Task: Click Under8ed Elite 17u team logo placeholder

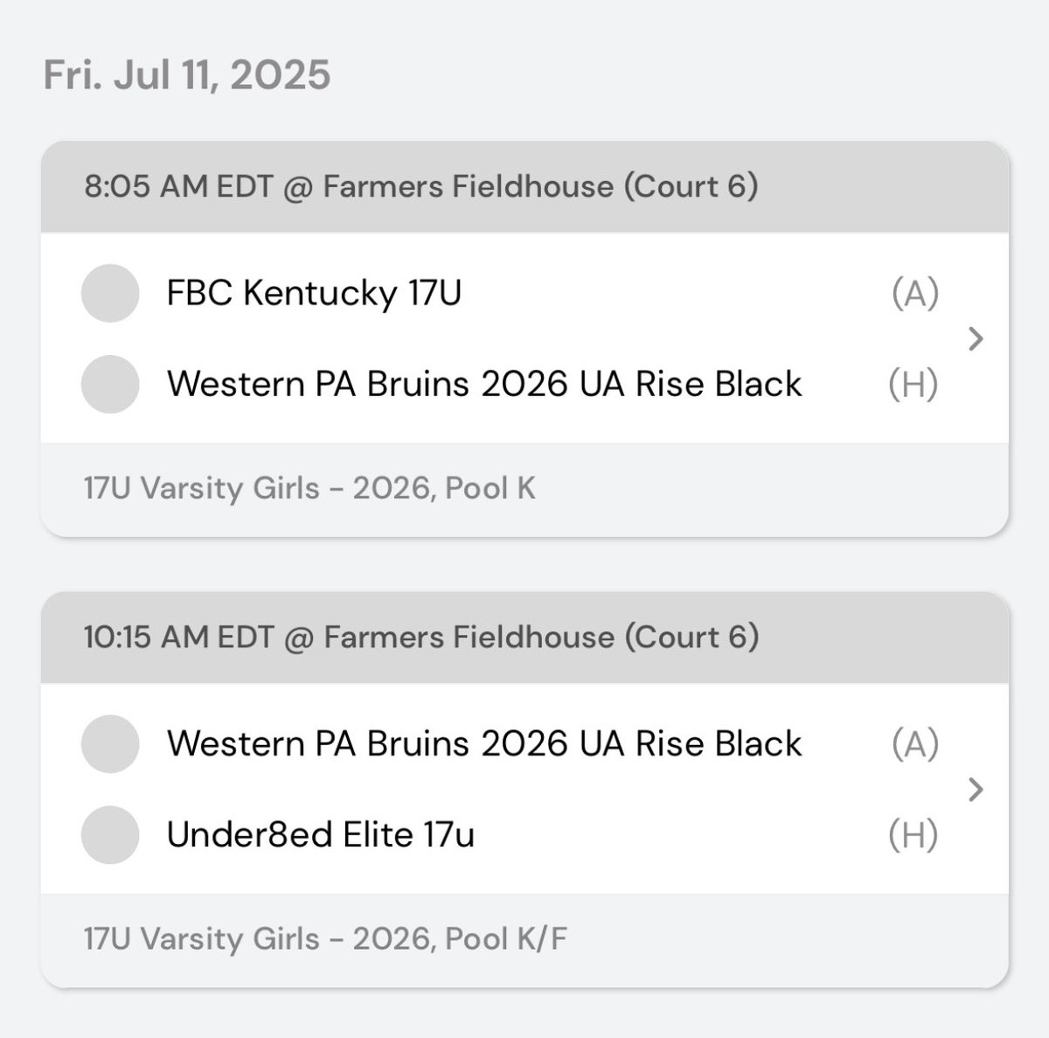Action: pyautogui.click(x=110, y=835)
